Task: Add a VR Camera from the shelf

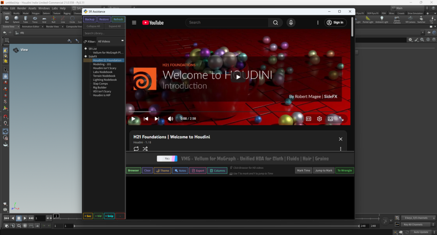Action: point(410,20)
